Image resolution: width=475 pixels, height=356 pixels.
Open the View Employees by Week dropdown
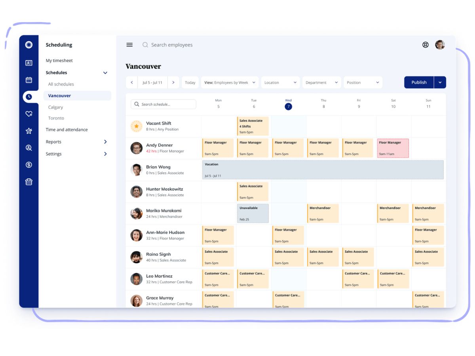tap(230, 82)
